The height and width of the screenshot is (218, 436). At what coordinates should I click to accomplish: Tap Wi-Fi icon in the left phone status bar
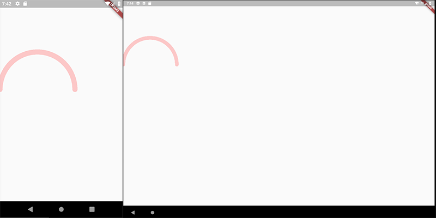point(108,4)
